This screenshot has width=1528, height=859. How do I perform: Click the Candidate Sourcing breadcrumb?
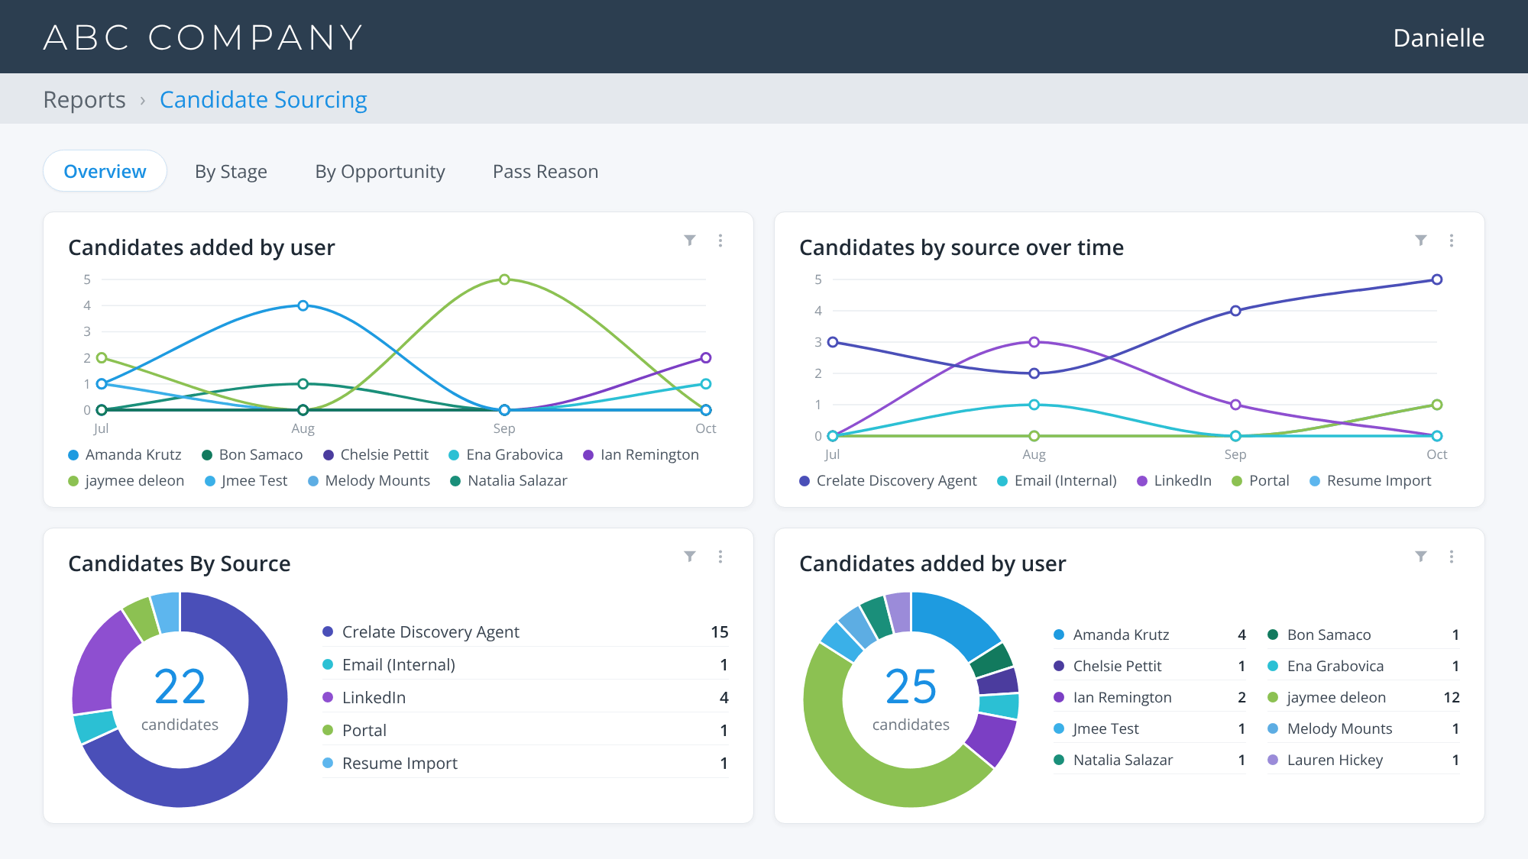[263, 99]
